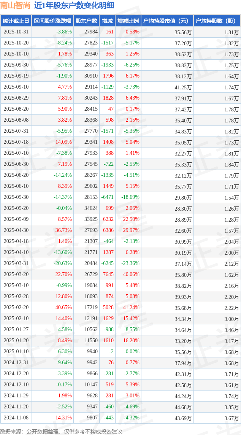Select the 2025-10-31 date cell

click(16, 32)
